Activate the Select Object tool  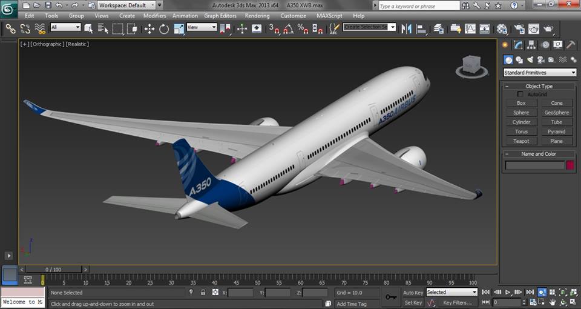coord(88,28)
